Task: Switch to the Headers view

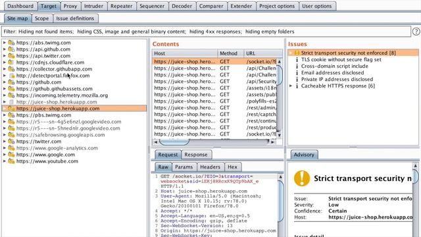Action: coord(210,167)
